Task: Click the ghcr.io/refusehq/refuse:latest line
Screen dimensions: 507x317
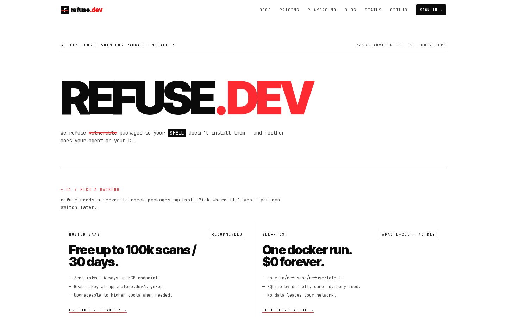Action: tap(302, 278)
